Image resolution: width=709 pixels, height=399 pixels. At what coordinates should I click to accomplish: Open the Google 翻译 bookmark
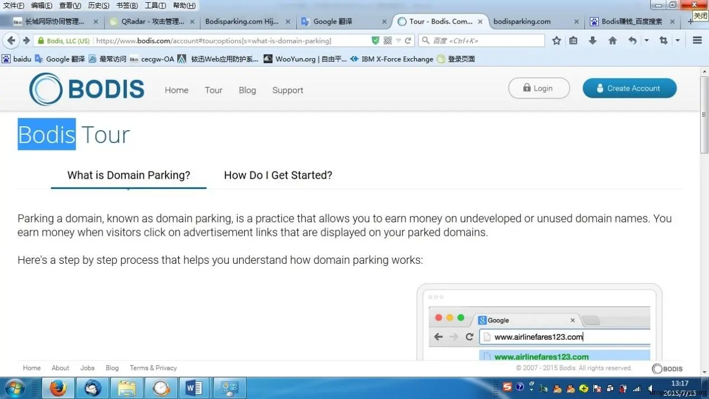point(60,59)
